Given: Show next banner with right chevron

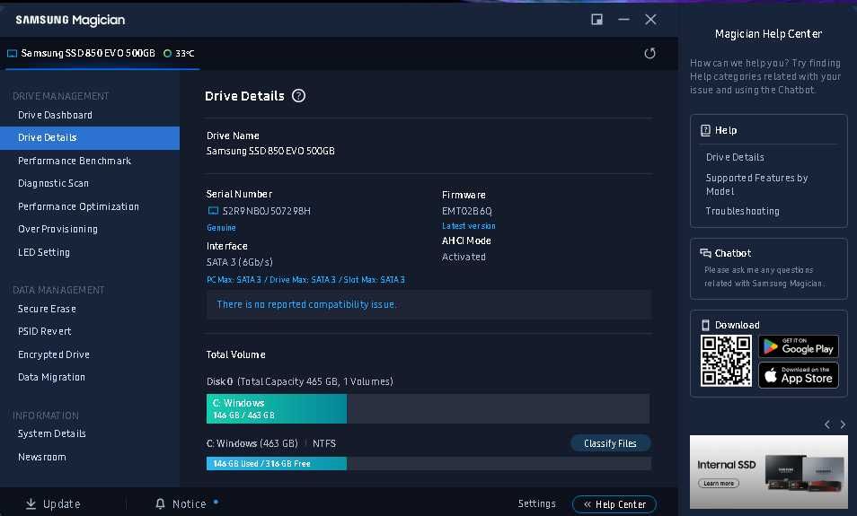Looking at the screenshot, I should point(843,424).
